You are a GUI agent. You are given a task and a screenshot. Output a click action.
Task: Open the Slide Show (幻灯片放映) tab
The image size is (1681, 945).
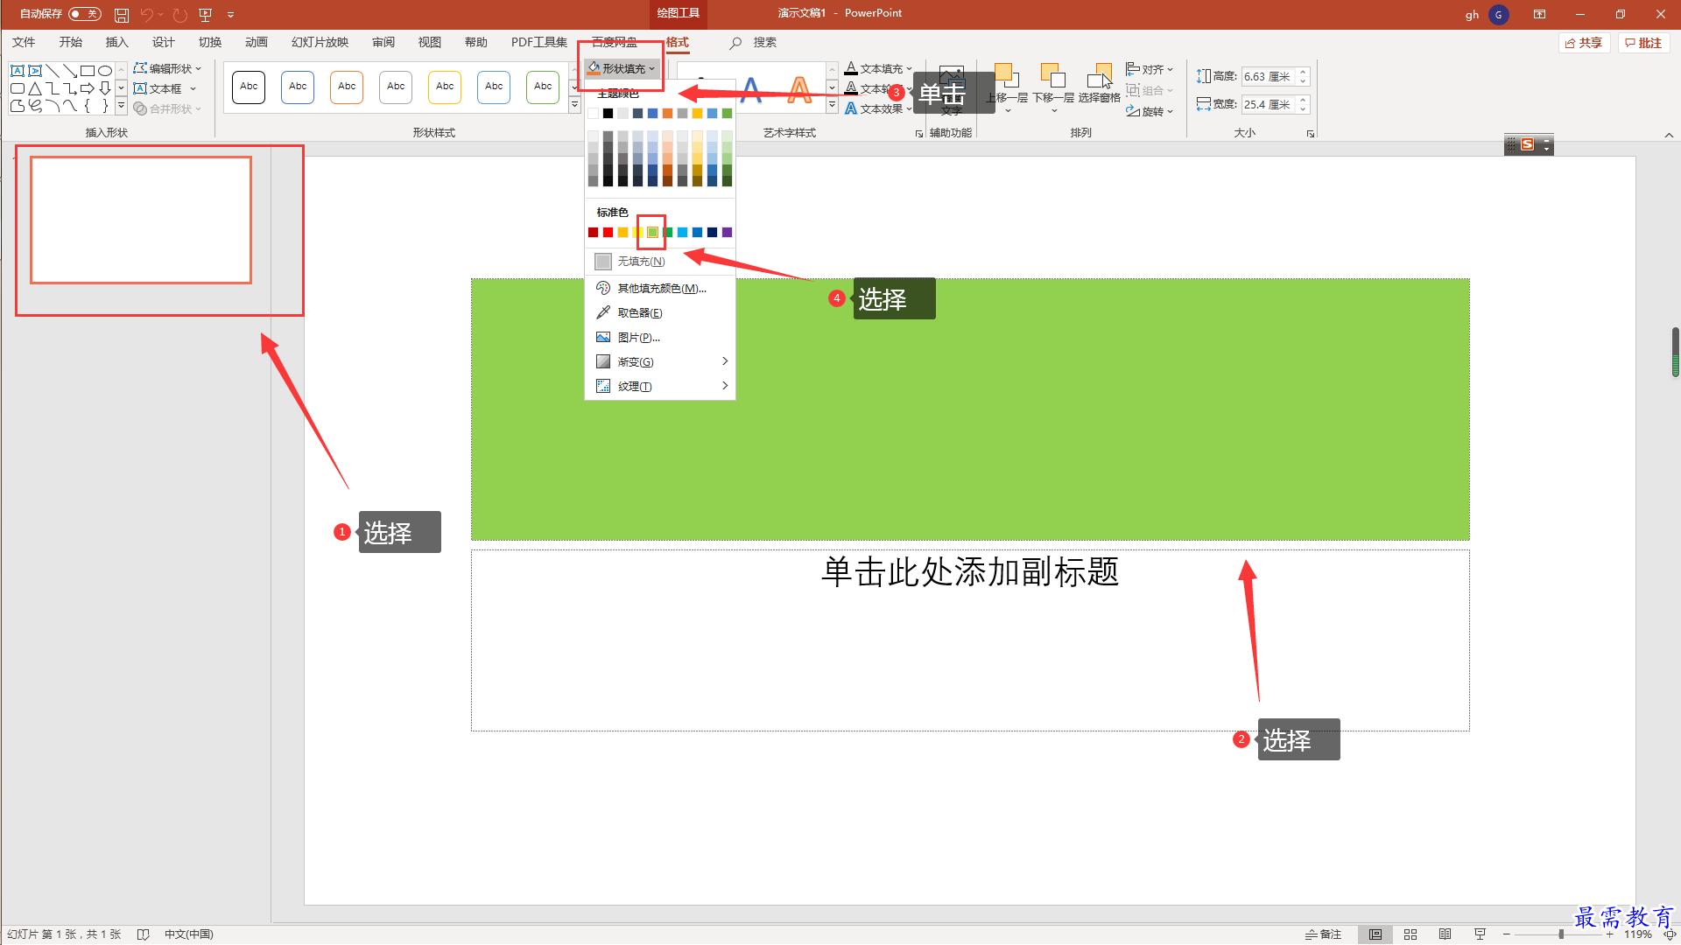point(320,42)
